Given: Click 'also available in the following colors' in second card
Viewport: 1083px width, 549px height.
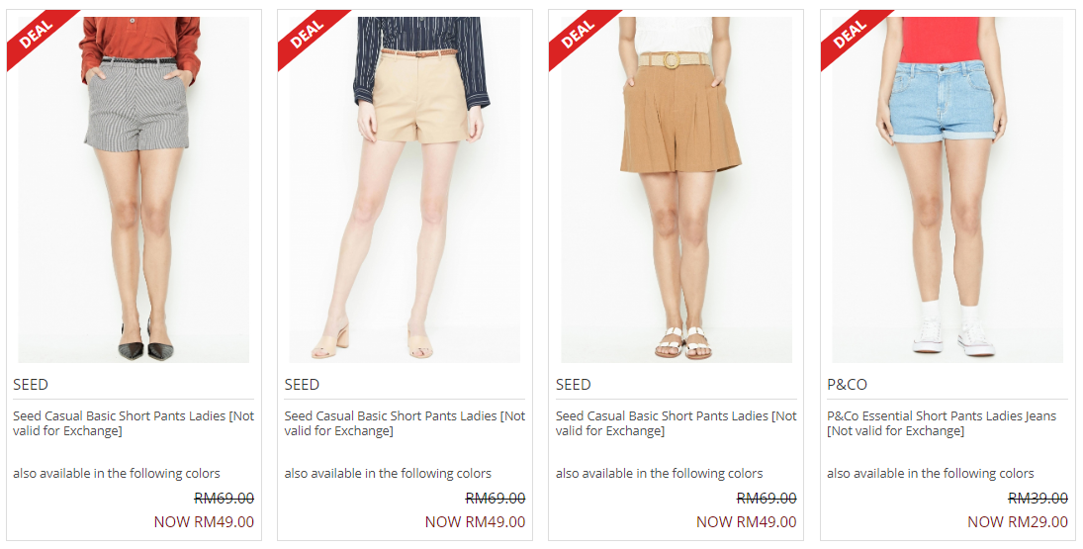Looking at the screenshot, I should [x=388, y=474].
